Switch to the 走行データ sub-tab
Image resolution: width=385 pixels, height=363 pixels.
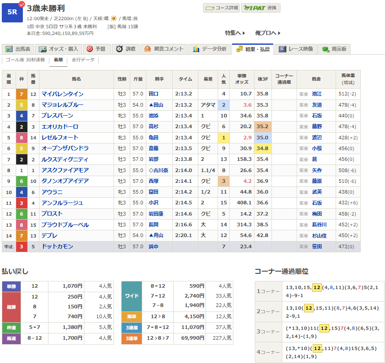83,60
